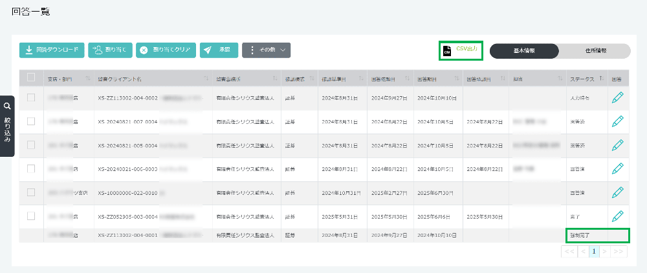Image resolution: width=647 pixels, height=273 pixels.
Task: Select the 基本情報 tab
Action: (x=523, y=51)
